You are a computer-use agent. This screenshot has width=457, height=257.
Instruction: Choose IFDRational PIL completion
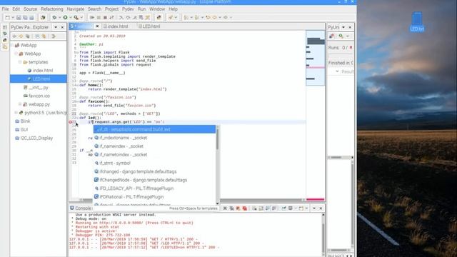154,197
